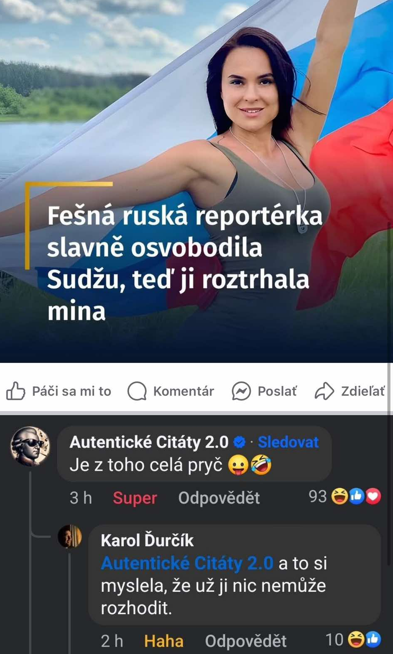Viewport: 393px width, 654px height.
Task: Open the article headline about the reporter
Action: 184,263
